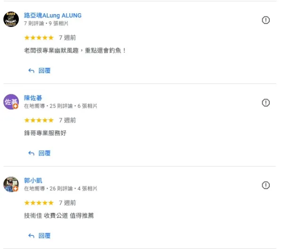Reply to review with 回覆 under 老闆很專業
The width and height of the screenshot is (283, 249).
[x=44, y=71]
